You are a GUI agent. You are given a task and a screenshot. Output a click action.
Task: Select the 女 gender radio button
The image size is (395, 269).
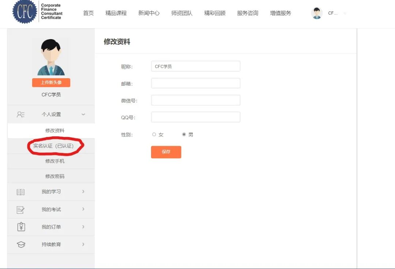tap(154, 134)
